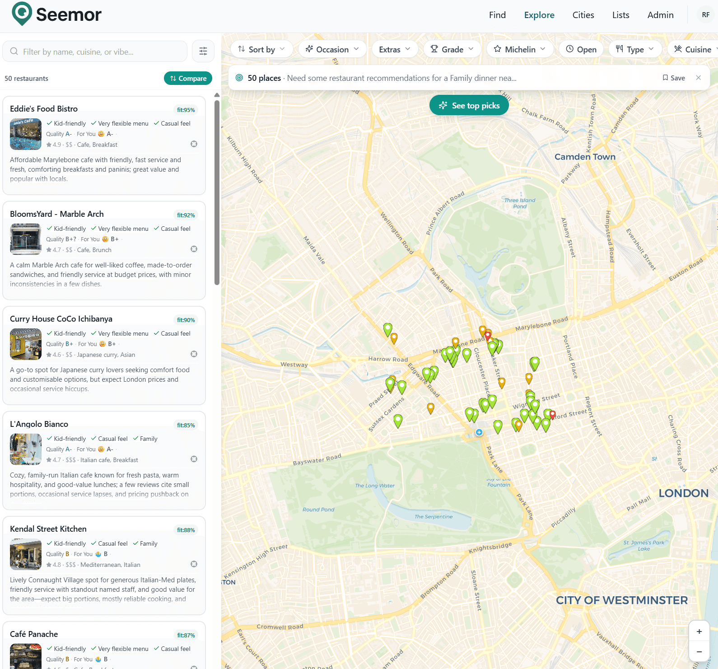Viewport: 718px width, 669px height.
Task: Click the orange pin south of Edgware Road
Action: pyautogui.click(x=431, y=408)
